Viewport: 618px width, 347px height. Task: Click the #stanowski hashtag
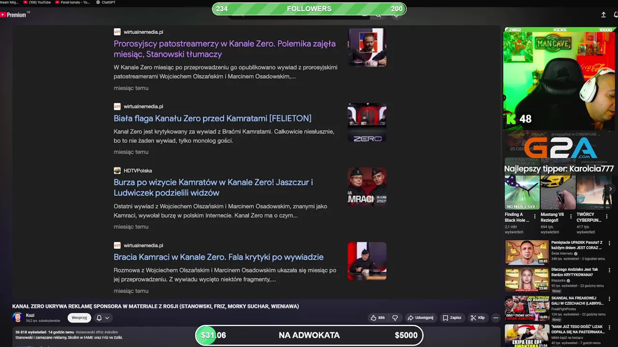(x=85, y=332)
